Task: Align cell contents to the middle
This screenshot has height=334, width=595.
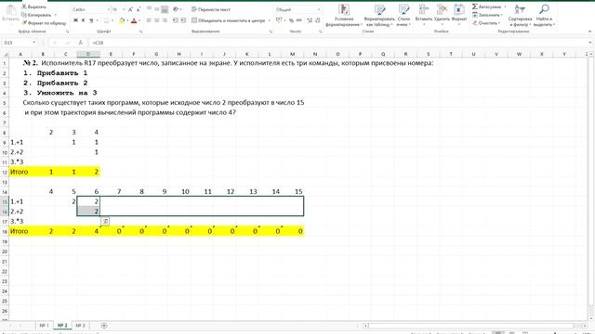Action: click(x=157, y=9)
